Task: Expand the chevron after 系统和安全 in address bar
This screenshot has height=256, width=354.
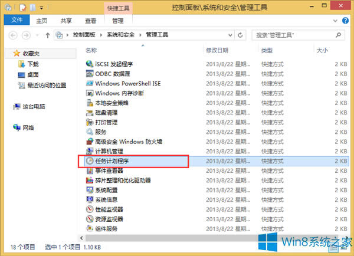Action: click(x=140, y=35)
